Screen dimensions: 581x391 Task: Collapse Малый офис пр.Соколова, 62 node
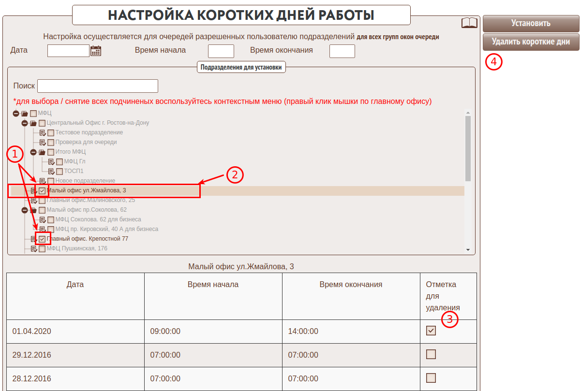click(25, 210)
